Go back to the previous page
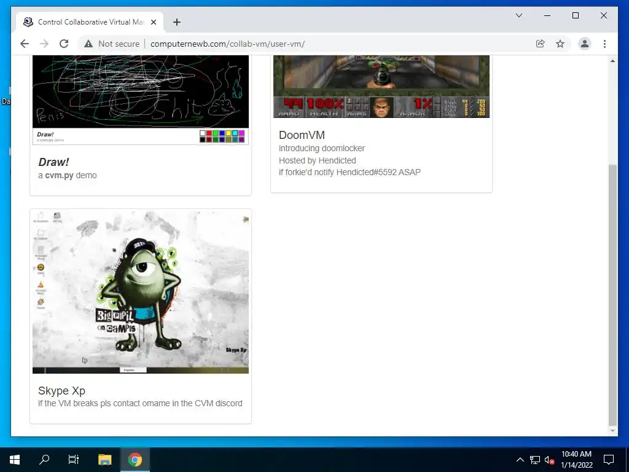The height and width of the screenshot is (472, 629). (x=25, y=44)
